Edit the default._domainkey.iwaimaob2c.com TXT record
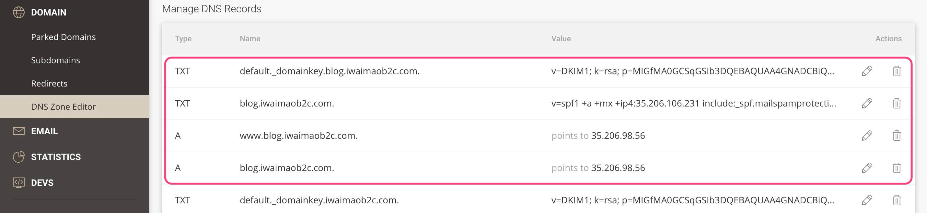This screenshot has width=927, height=213. (866, 200)
